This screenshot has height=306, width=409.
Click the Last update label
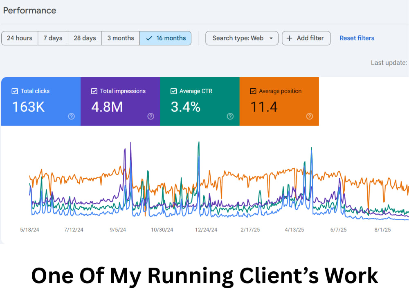pos(389,63)
